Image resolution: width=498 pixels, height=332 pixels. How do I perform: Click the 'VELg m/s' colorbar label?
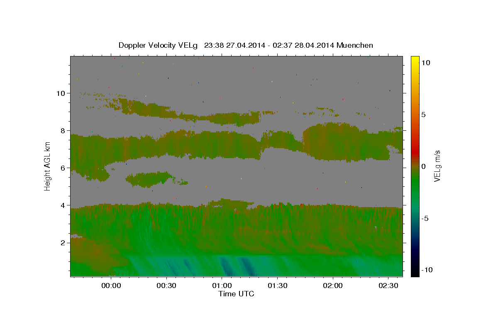click(x=437, y=166)
